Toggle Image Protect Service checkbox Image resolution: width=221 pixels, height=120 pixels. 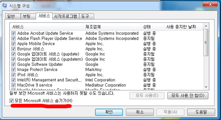pos(13,70)
